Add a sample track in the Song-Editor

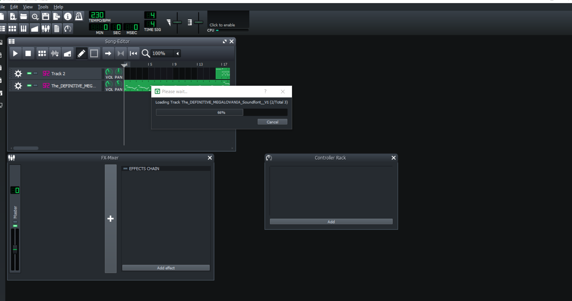55,53
